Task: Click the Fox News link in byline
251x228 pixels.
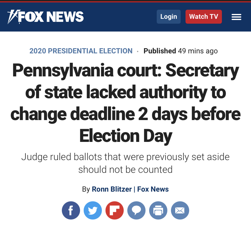Action: pos(153,189)
